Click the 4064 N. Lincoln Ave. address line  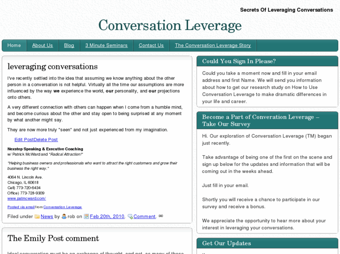tap(25, 177)
